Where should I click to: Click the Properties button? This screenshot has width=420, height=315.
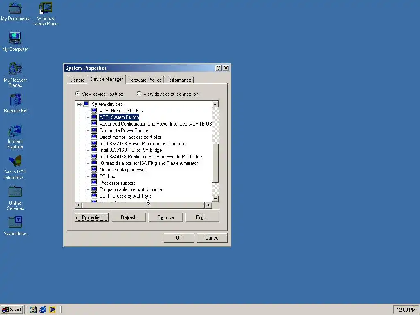(x=91, y=217)
